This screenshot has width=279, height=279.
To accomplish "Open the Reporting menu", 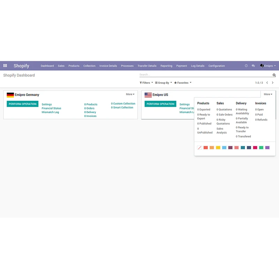I will [166, 66].
